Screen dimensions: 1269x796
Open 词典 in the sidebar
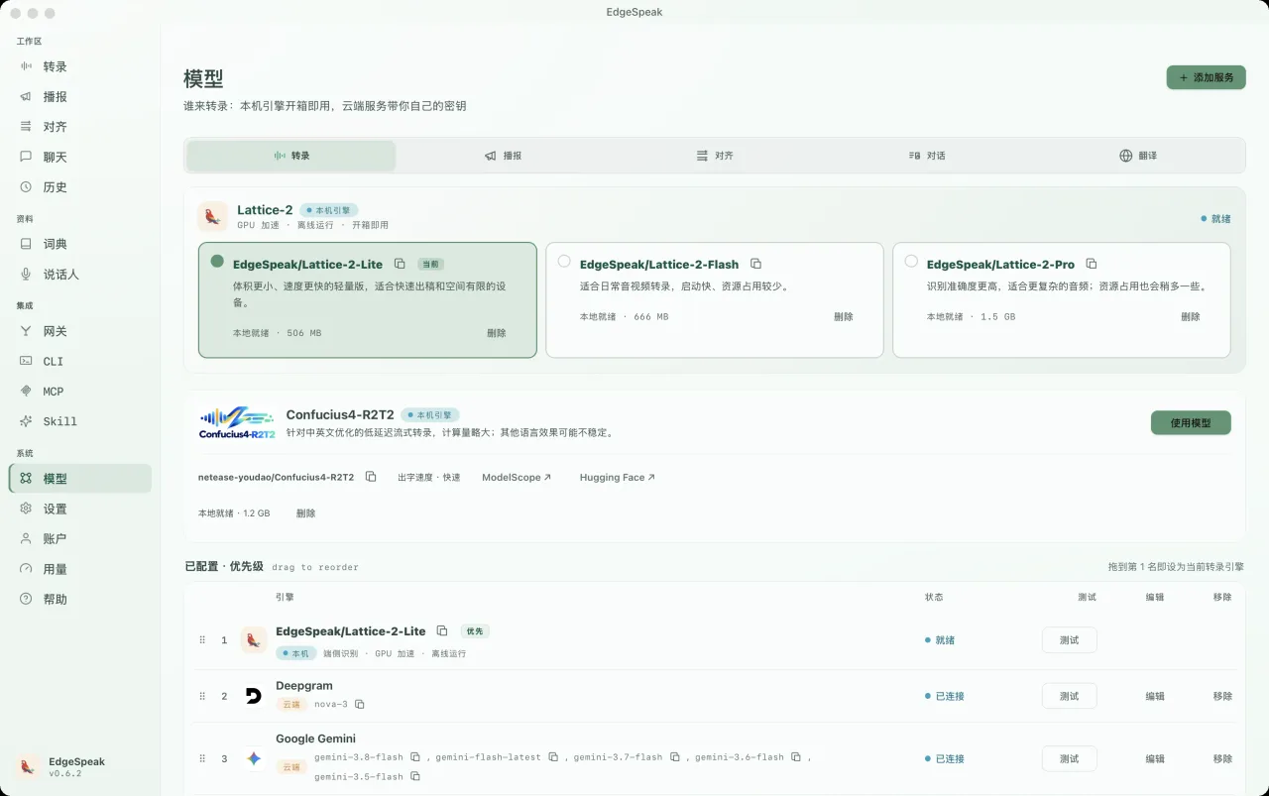80,244
